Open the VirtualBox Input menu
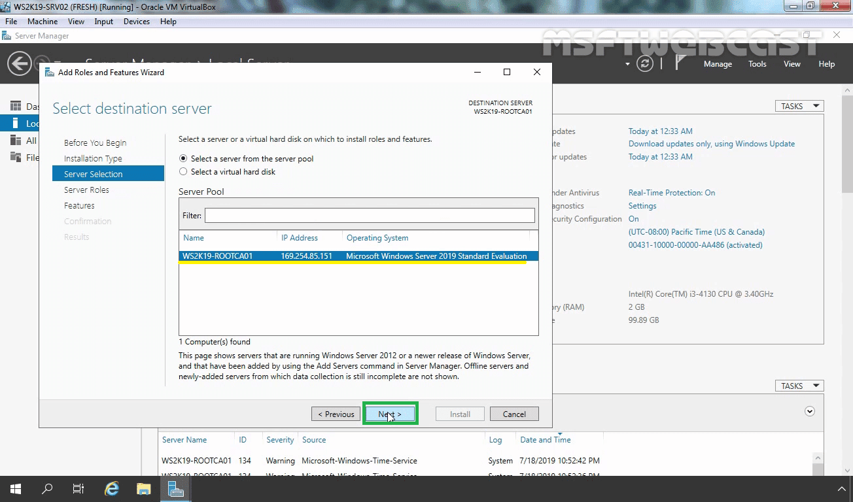 pyautogui.click(x=103, y=22)
